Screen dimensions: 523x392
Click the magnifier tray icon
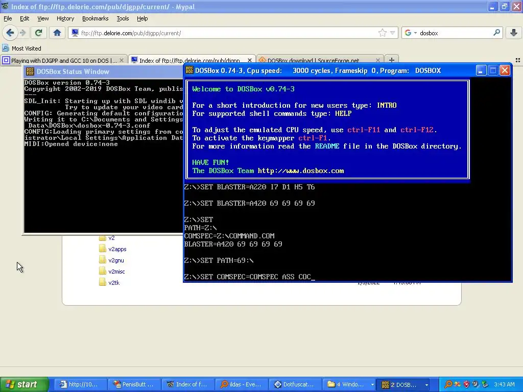click(448, 384)
